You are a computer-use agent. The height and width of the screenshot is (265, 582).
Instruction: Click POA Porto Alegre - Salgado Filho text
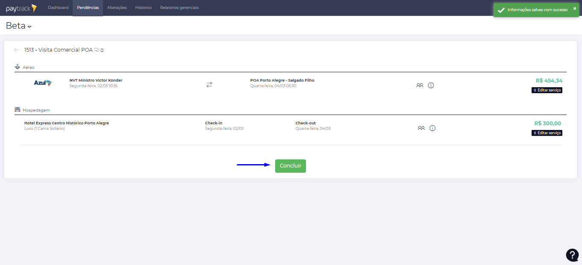tap(282, 80)
